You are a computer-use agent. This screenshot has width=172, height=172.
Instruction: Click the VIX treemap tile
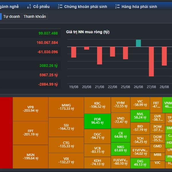(66, 161)
